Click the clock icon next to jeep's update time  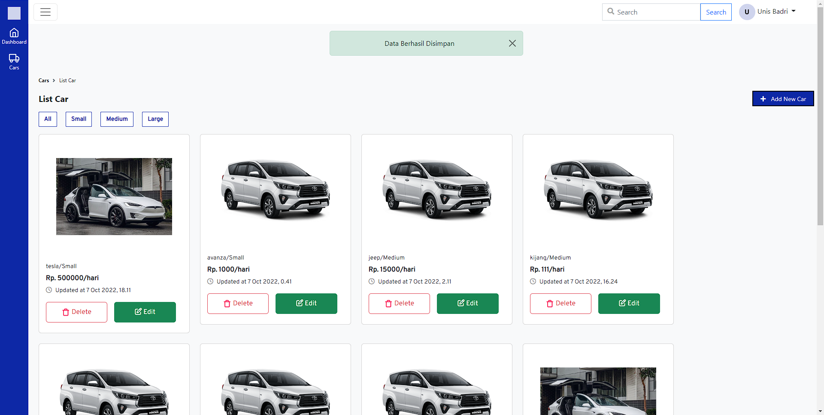click(371, 281)
